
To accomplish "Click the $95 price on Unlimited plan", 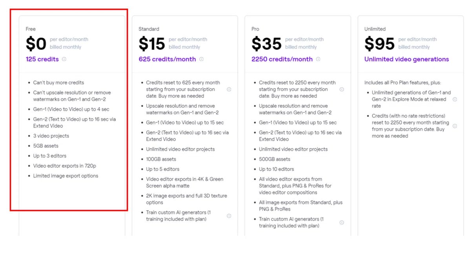I will coord(379,43).
